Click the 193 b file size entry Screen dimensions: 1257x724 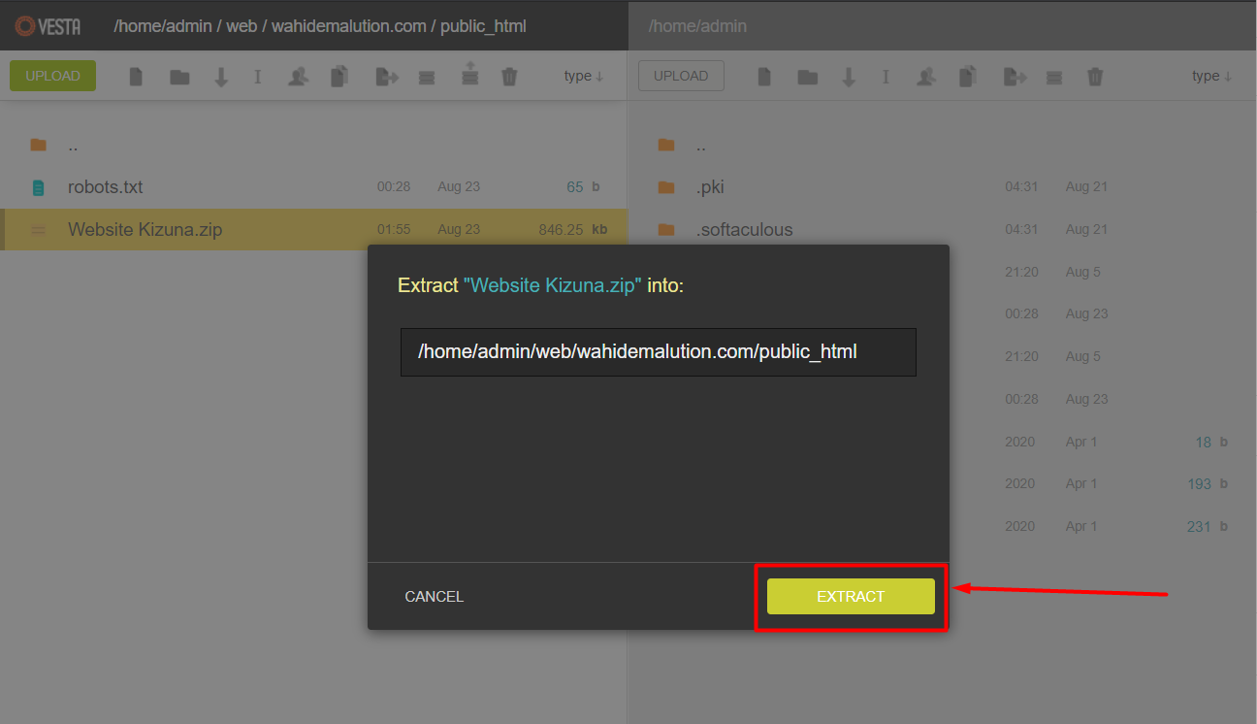1208,483
